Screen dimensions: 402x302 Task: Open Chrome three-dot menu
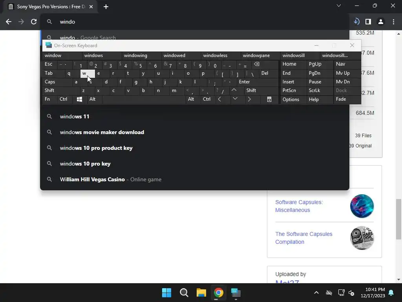(393, 22)
